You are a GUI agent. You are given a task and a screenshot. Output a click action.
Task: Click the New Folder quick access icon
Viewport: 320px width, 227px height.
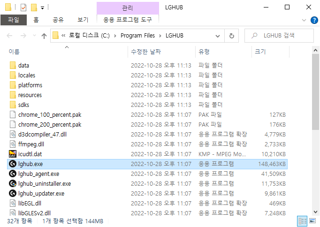click(x=34, y=8)
